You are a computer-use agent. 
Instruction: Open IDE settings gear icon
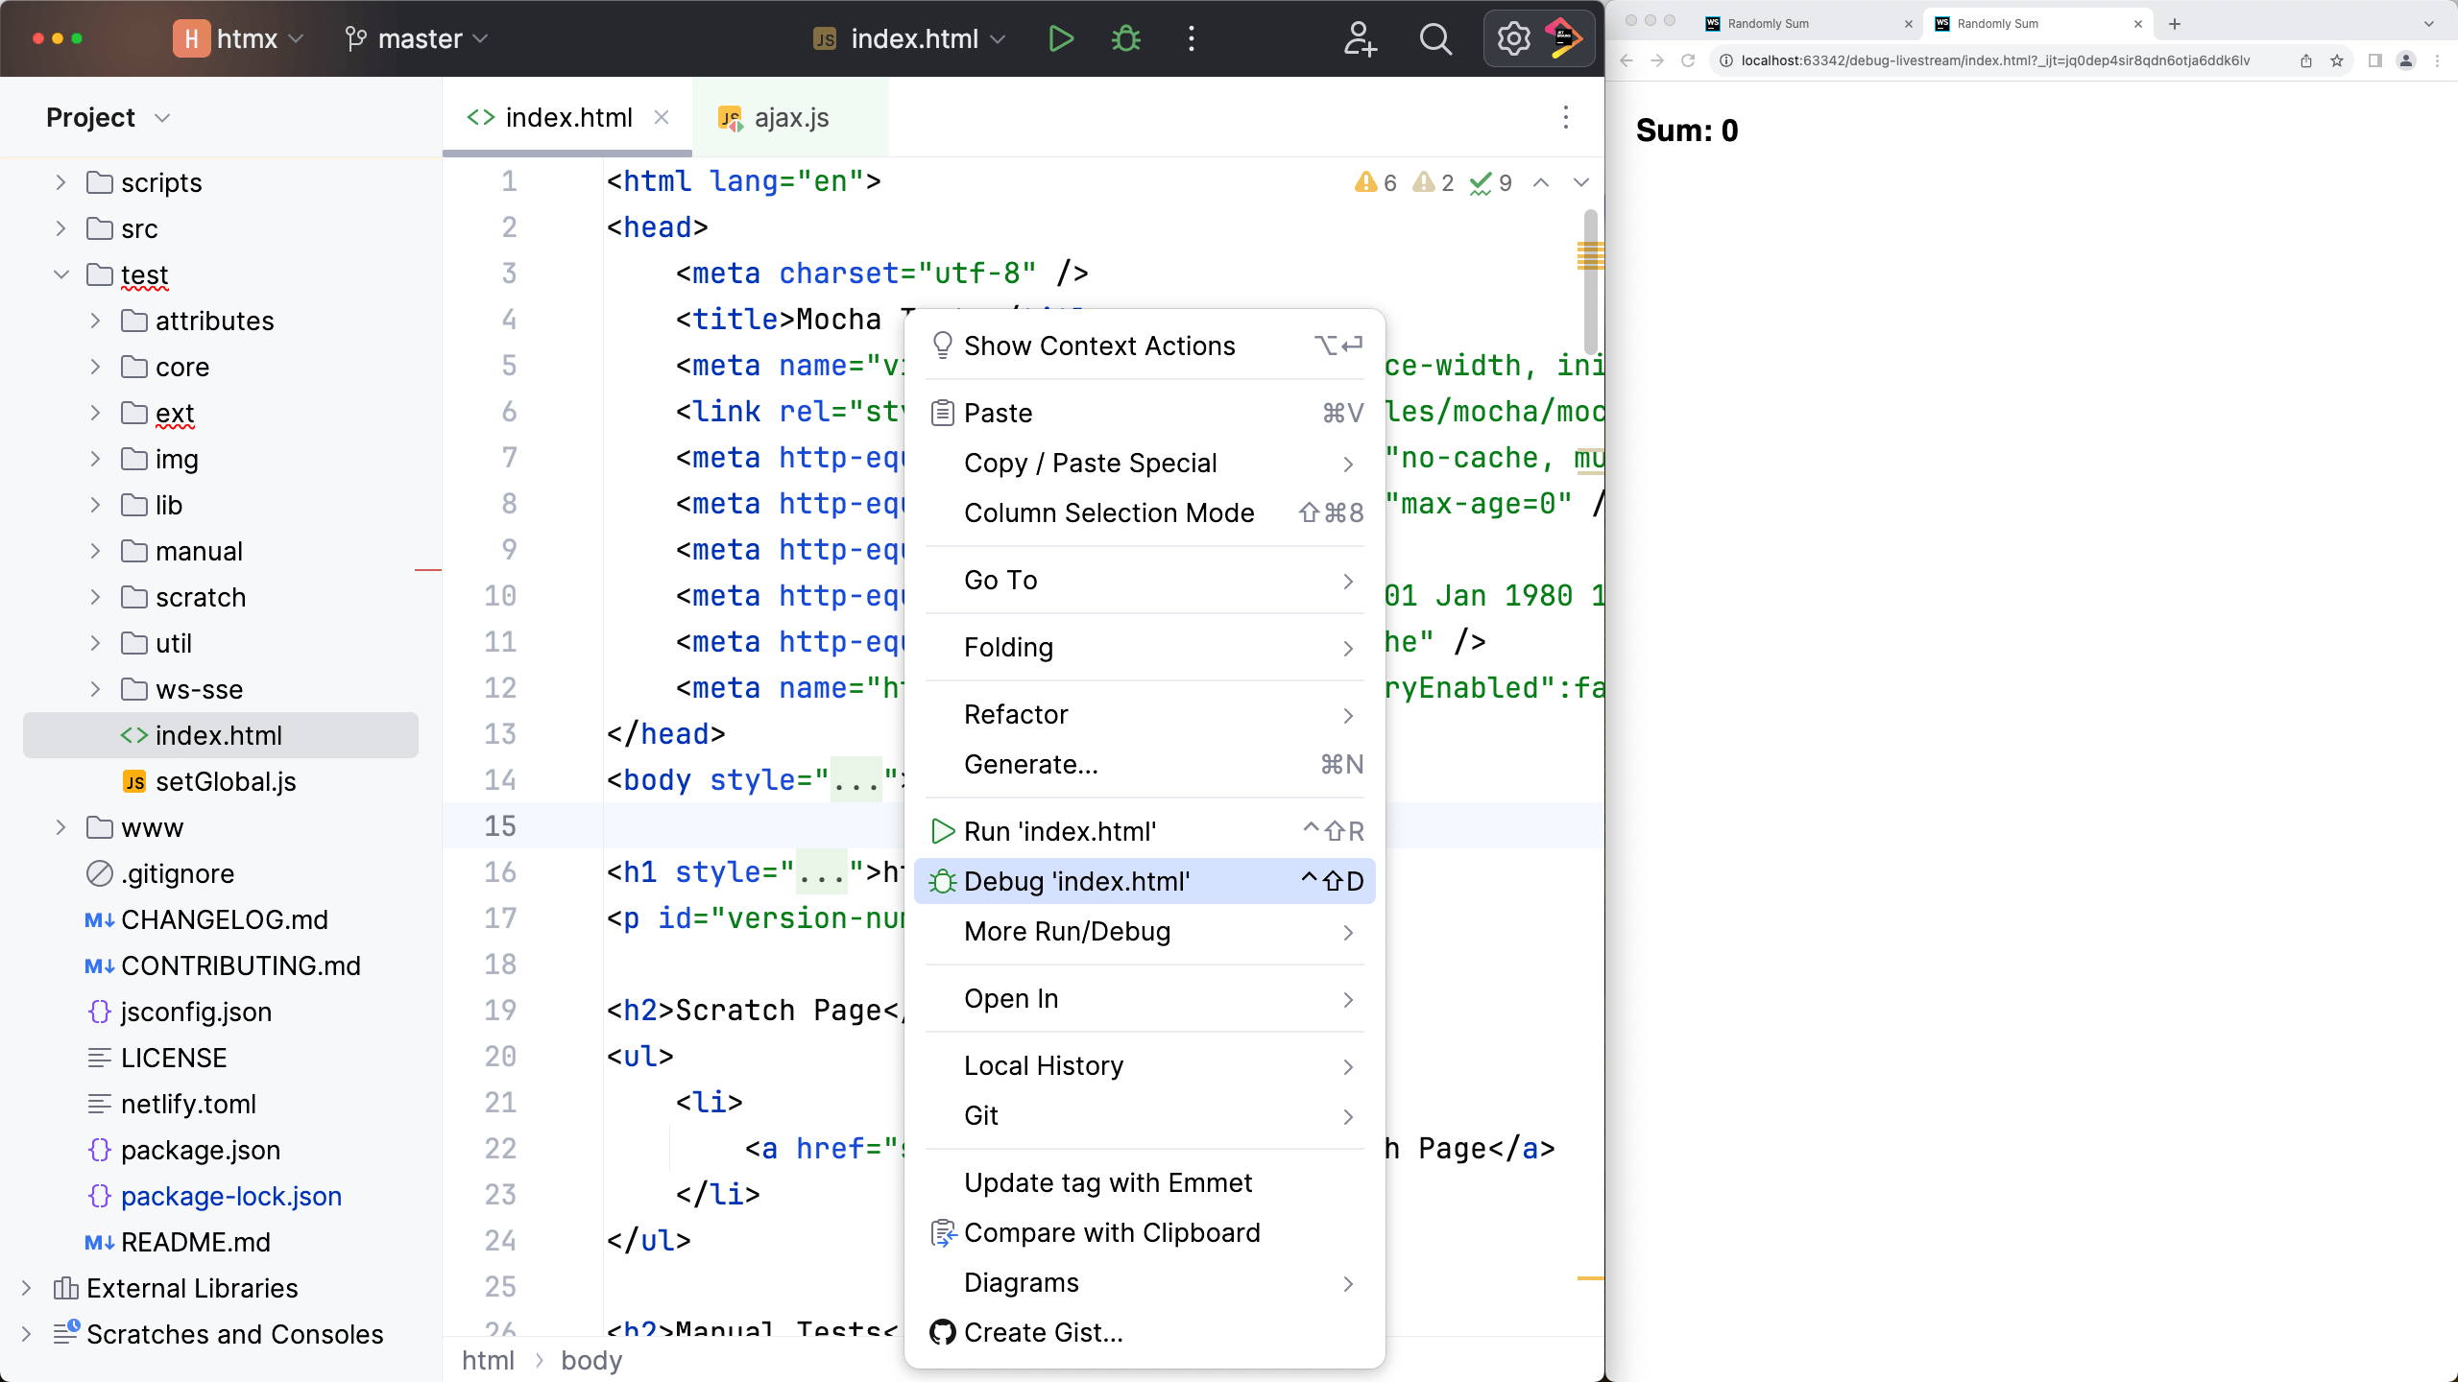[1513, 38]
